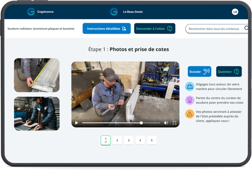Click tip 'Partez du centre du cordon'
Screen dimensions: 252x172
click(x=219, y=100)
